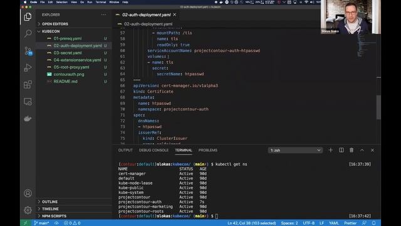Add a new terminal with plus icon

[331, 150]
